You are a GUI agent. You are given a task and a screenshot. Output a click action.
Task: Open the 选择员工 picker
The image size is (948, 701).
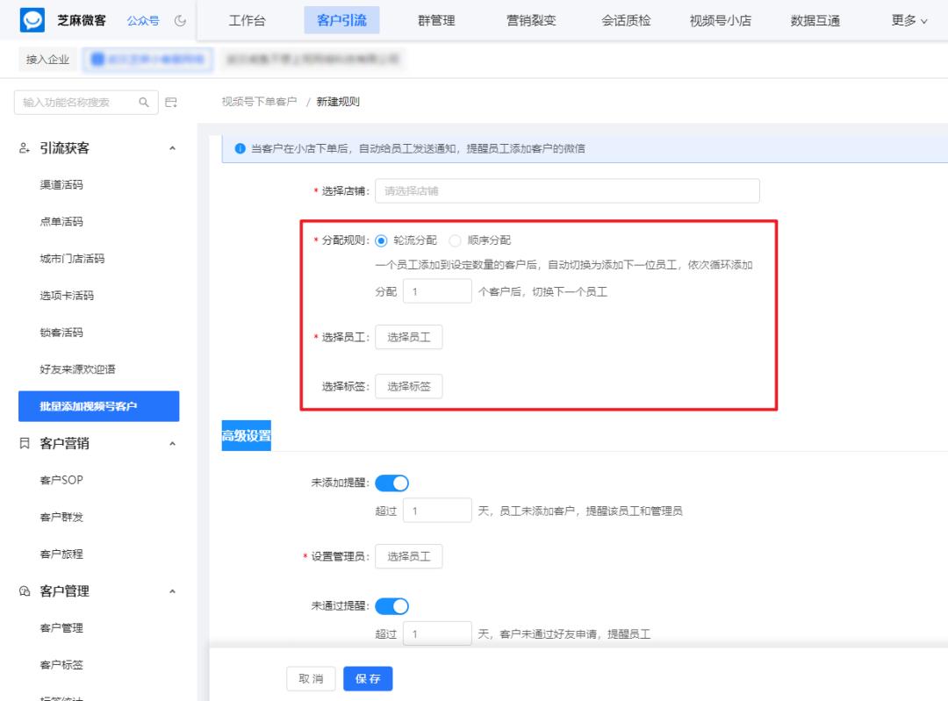pyautogui.click(x=408, y=336)
